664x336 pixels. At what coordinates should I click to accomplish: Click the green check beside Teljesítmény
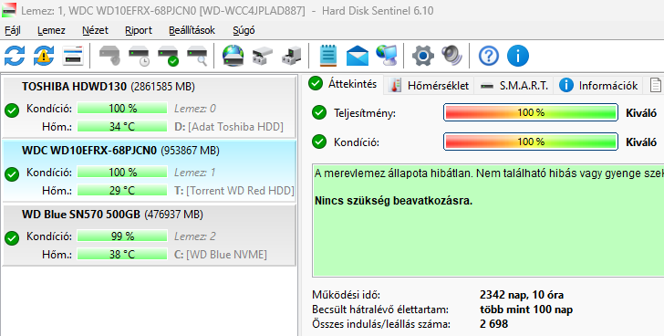point(319,112)
